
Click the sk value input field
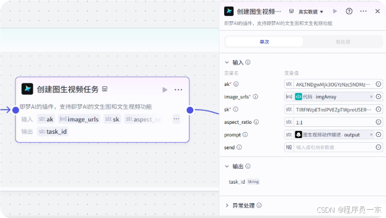coord(333,110)
